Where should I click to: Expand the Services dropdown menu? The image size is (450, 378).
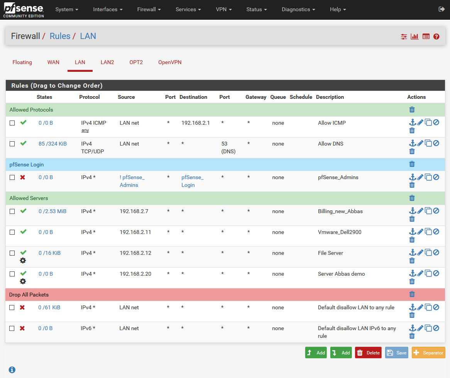click(x=188, y=10)
